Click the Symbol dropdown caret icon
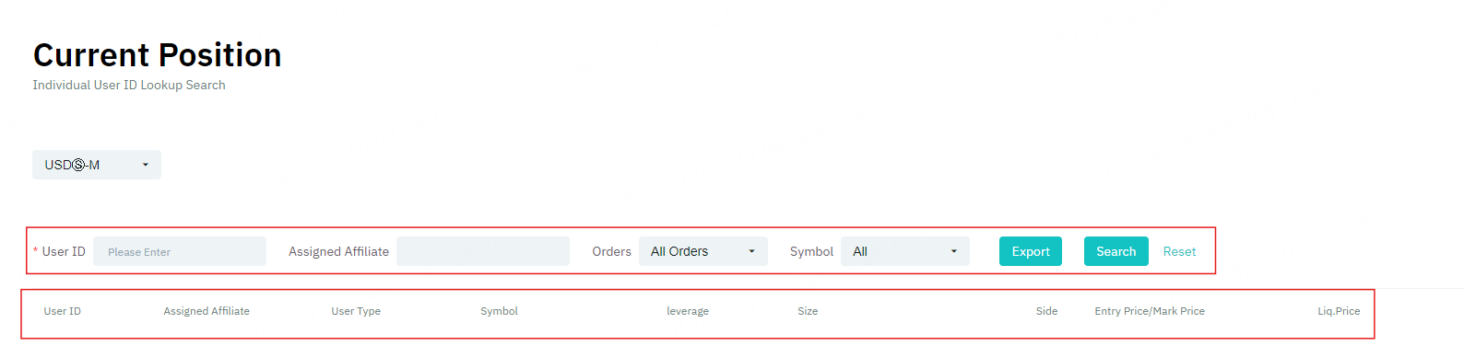Image resolution: width=1464 pixels, height=346 pixels. coord(953,251)
